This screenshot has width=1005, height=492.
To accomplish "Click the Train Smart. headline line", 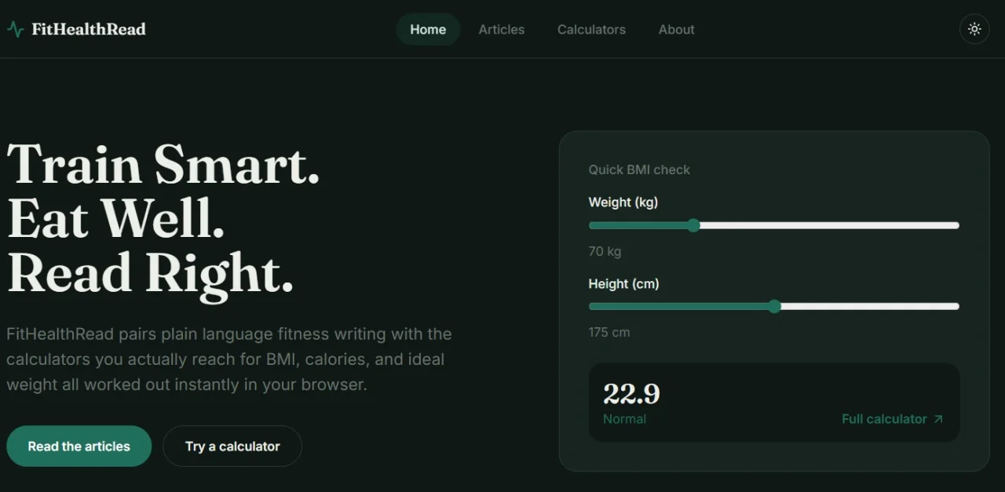I will click(163, 164).
